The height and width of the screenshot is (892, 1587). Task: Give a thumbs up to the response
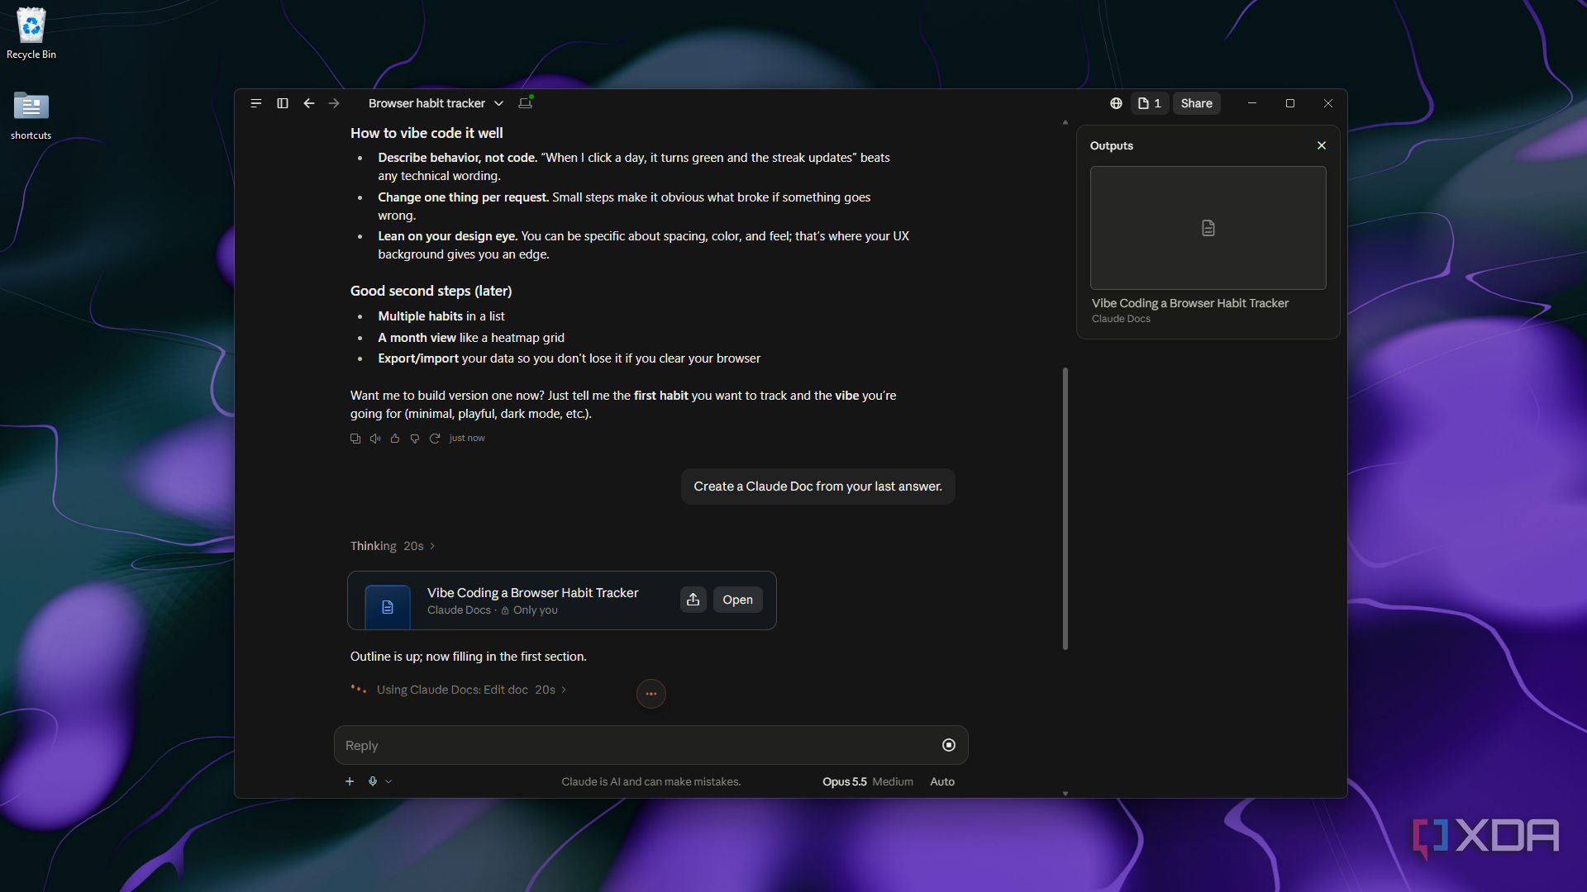coord(395,439)
